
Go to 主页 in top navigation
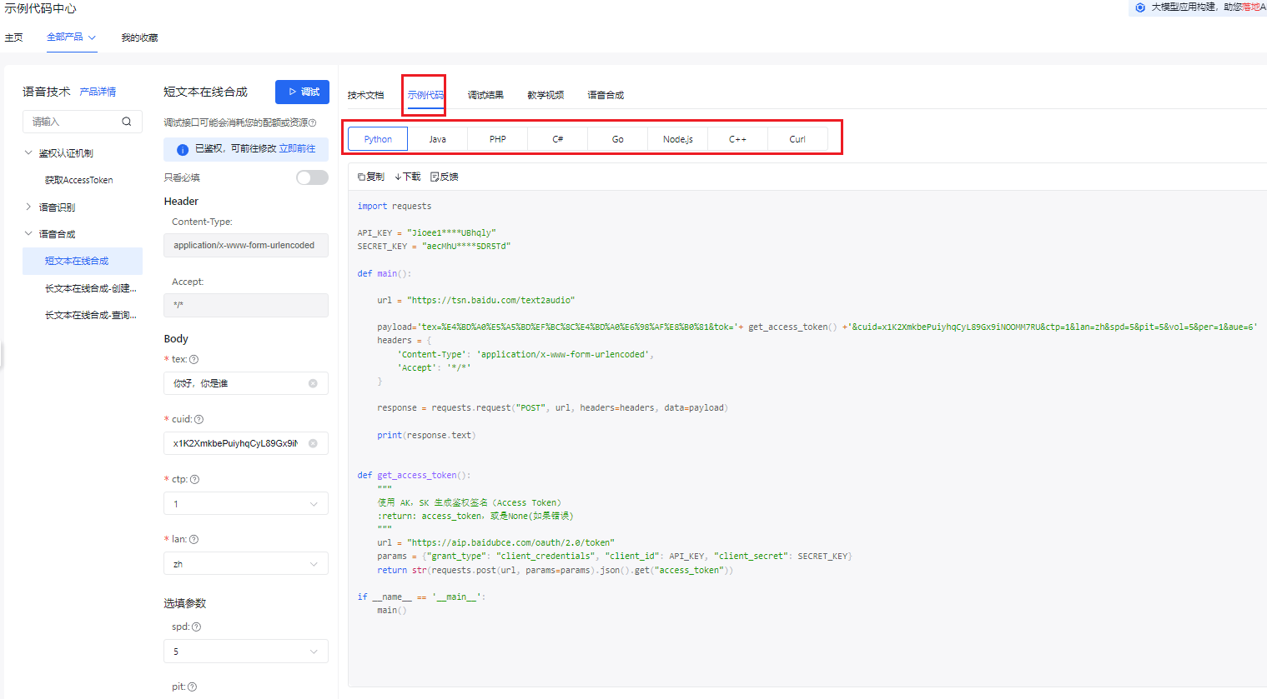[14, 37]
